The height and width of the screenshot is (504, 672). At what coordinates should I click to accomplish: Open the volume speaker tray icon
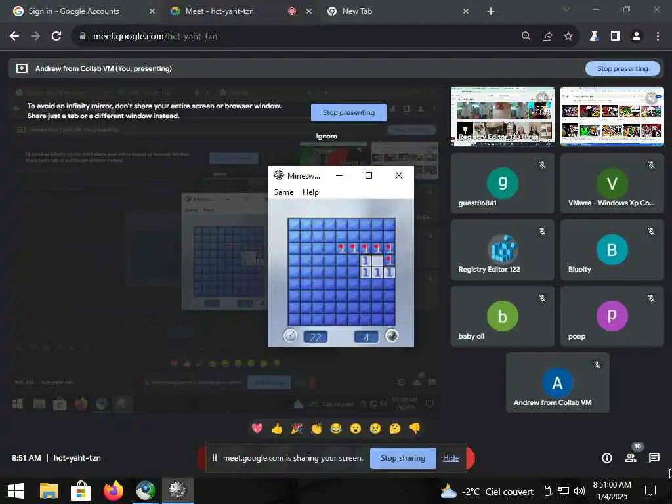[579, 491]
